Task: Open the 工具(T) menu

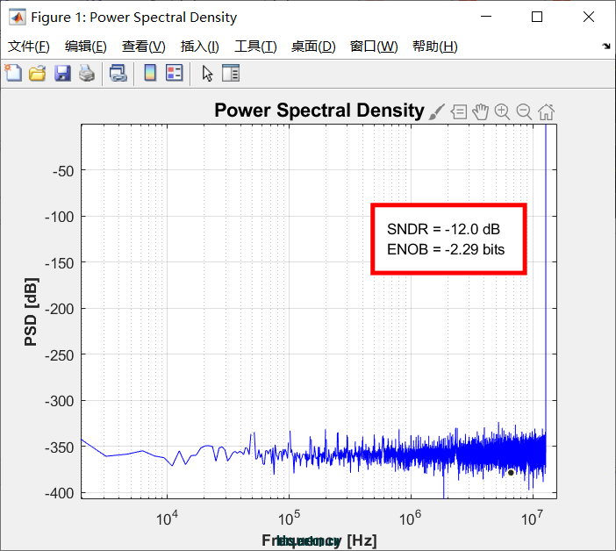Action: click(255, 47)
